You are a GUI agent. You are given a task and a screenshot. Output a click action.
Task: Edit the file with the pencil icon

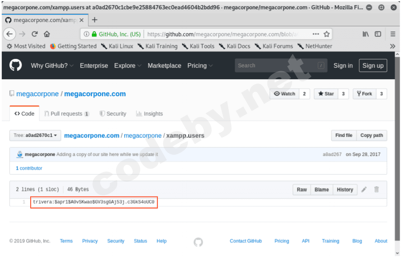(364, 189)
